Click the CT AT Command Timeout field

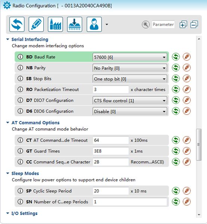[x=111, y=140]
